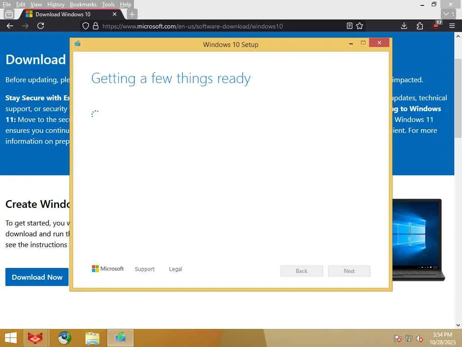Image resolution: width=462 pixels, height=347 pixels.
Task: Reload the Microsoft download page
Action: pyautogui.click(x=41, y=26)
